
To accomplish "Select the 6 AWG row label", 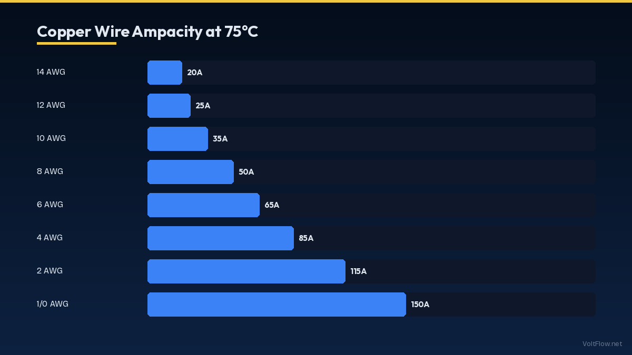I will pyautogui.click(x=50, y=205).
